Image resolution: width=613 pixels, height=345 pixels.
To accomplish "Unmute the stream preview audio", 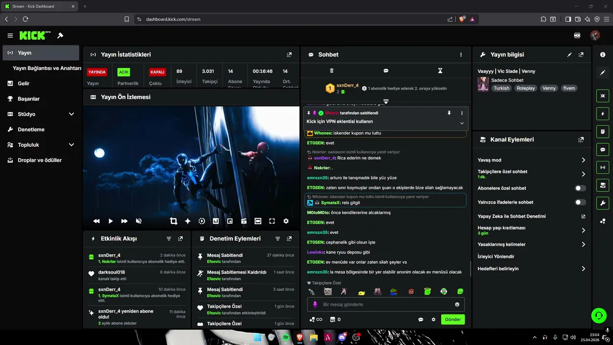I will (x=138, y=221).
